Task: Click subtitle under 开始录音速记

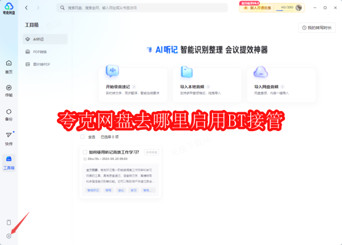Action: (x=133, y=93)
